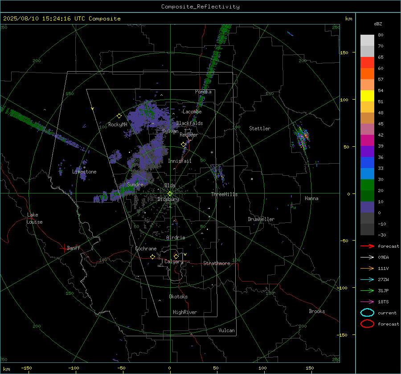Click the RedDeer city label
401x374 pixels.
(x=189, y=135)
